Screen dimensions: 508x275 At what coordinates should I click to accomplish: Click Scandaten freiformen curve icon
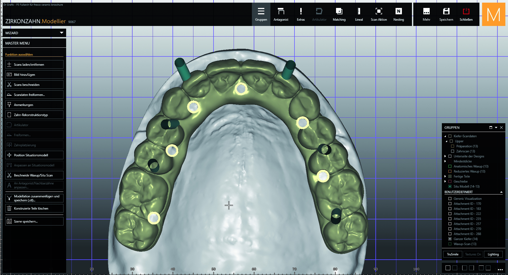click(9, 95)
